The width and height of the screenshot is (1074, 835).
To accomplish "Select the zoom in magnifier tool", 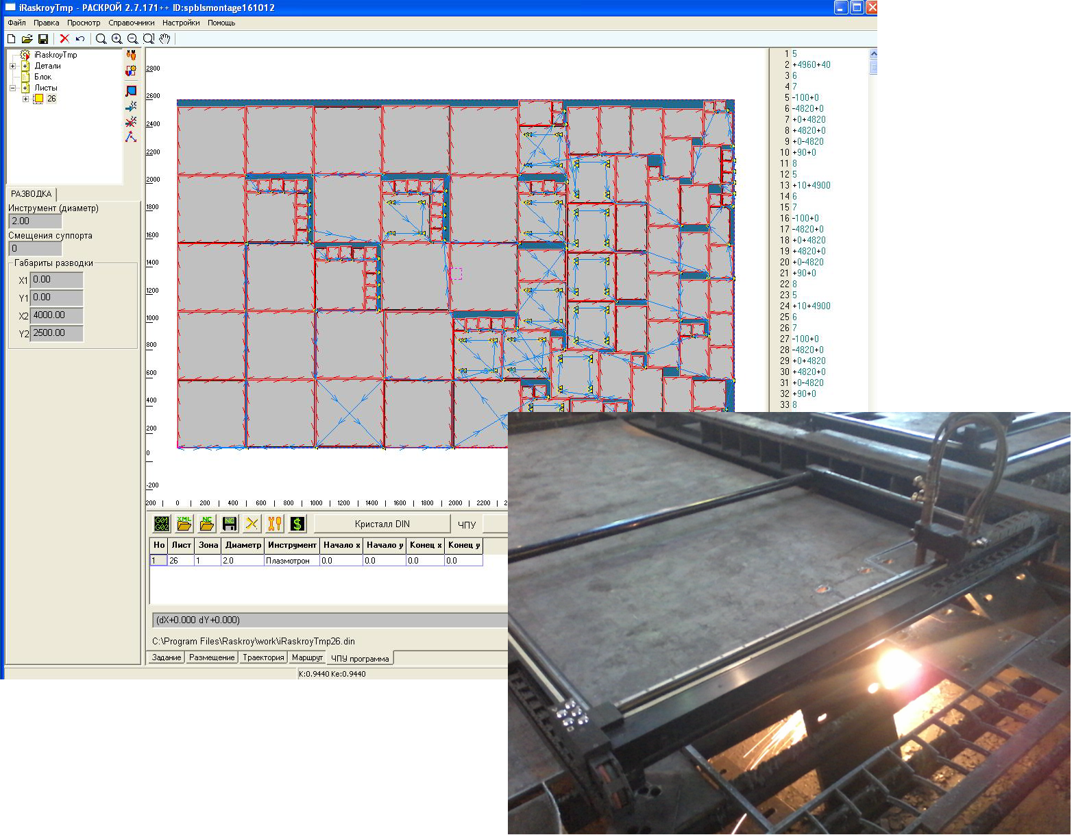I will [x=117, y=39].
